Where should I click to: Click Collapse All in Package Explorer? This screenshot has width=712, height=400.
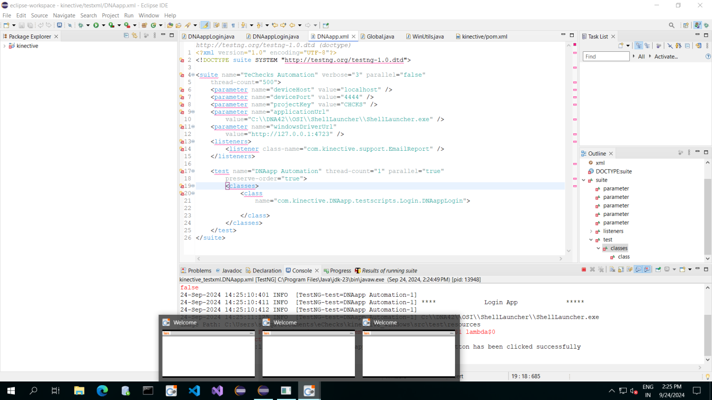[126, 36]
